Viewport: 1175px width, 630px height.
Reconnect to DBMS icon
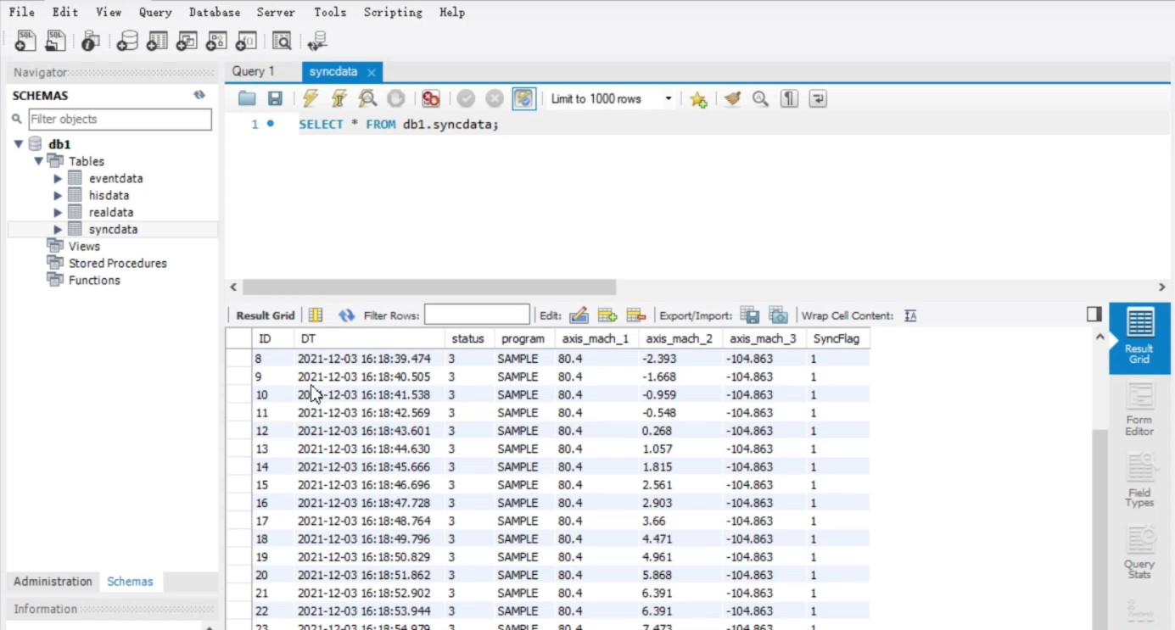(x=317, y=41)
